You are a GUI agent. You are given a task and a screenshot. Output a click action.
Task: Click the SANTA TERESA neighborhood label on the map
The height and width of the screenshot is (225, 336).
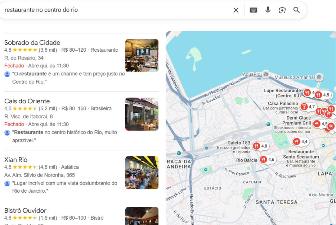click(x=277, y=202)
